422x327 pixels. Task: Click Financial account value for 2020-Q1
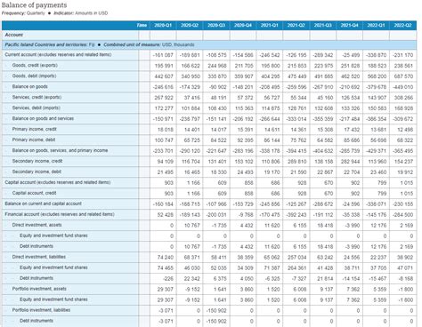[165, 215]
